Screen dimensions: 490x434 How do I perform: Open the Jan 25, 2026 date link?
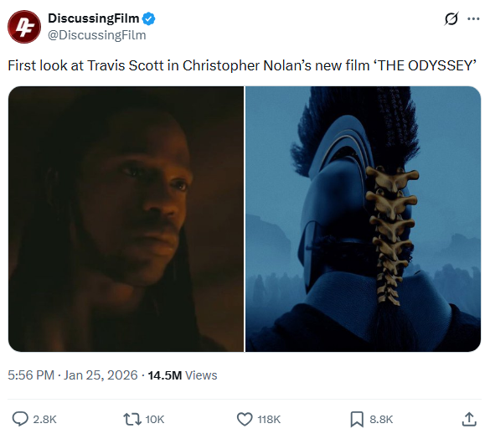pyautogui.click(x=101, y=375)
